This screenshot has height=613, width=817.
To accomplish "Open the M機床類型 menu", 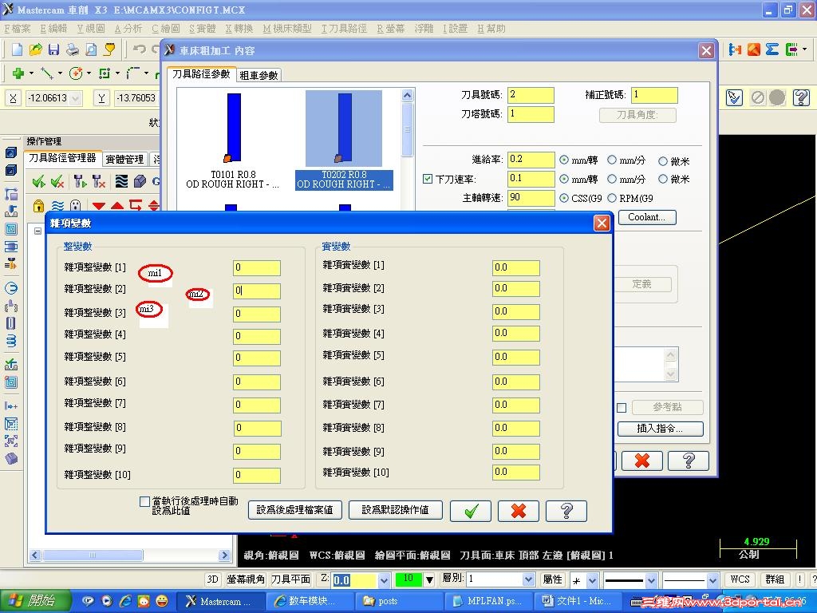I will [x=287, y=29].
